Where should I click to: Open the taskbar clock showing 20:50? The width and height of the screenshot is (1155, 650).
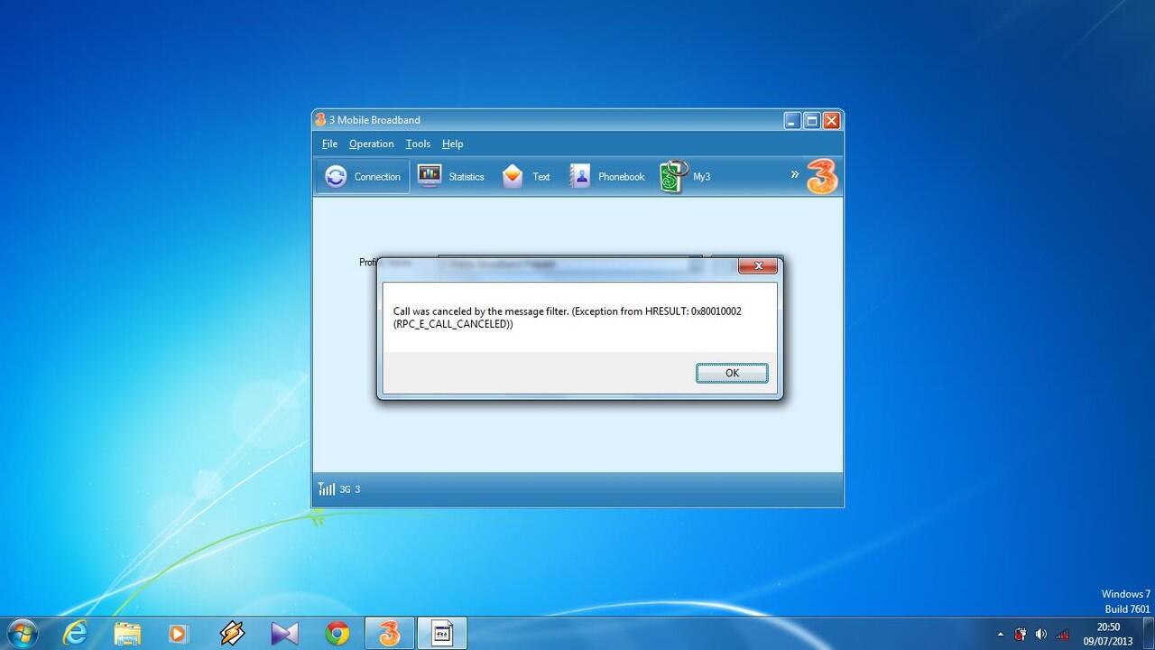click(x=1108, y=634)
